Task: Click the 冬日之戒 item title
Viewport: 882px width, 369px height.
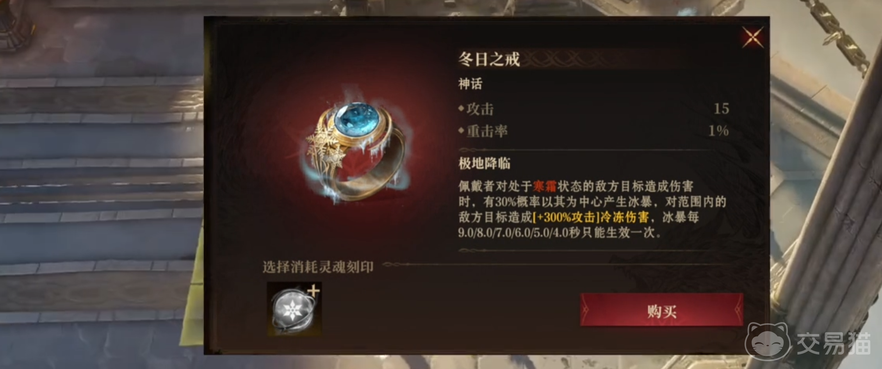Action: point(489,60)
